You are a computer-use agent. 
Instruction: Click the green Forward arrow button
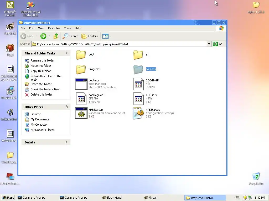coord(43,36)
